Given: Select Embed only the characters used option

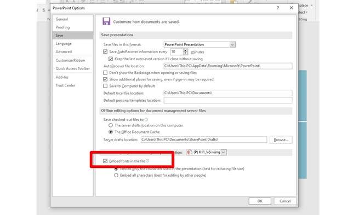Looking at the screenshot, I should point(116,168).
